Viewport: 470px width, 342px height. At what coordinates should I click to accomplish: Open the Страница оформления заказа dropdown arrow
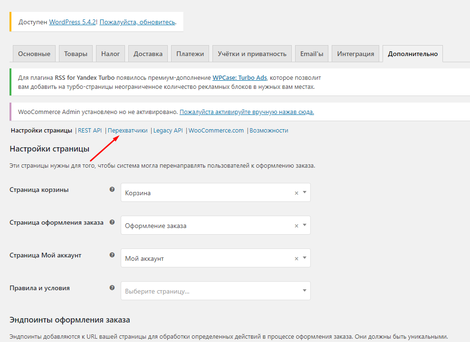304,226
